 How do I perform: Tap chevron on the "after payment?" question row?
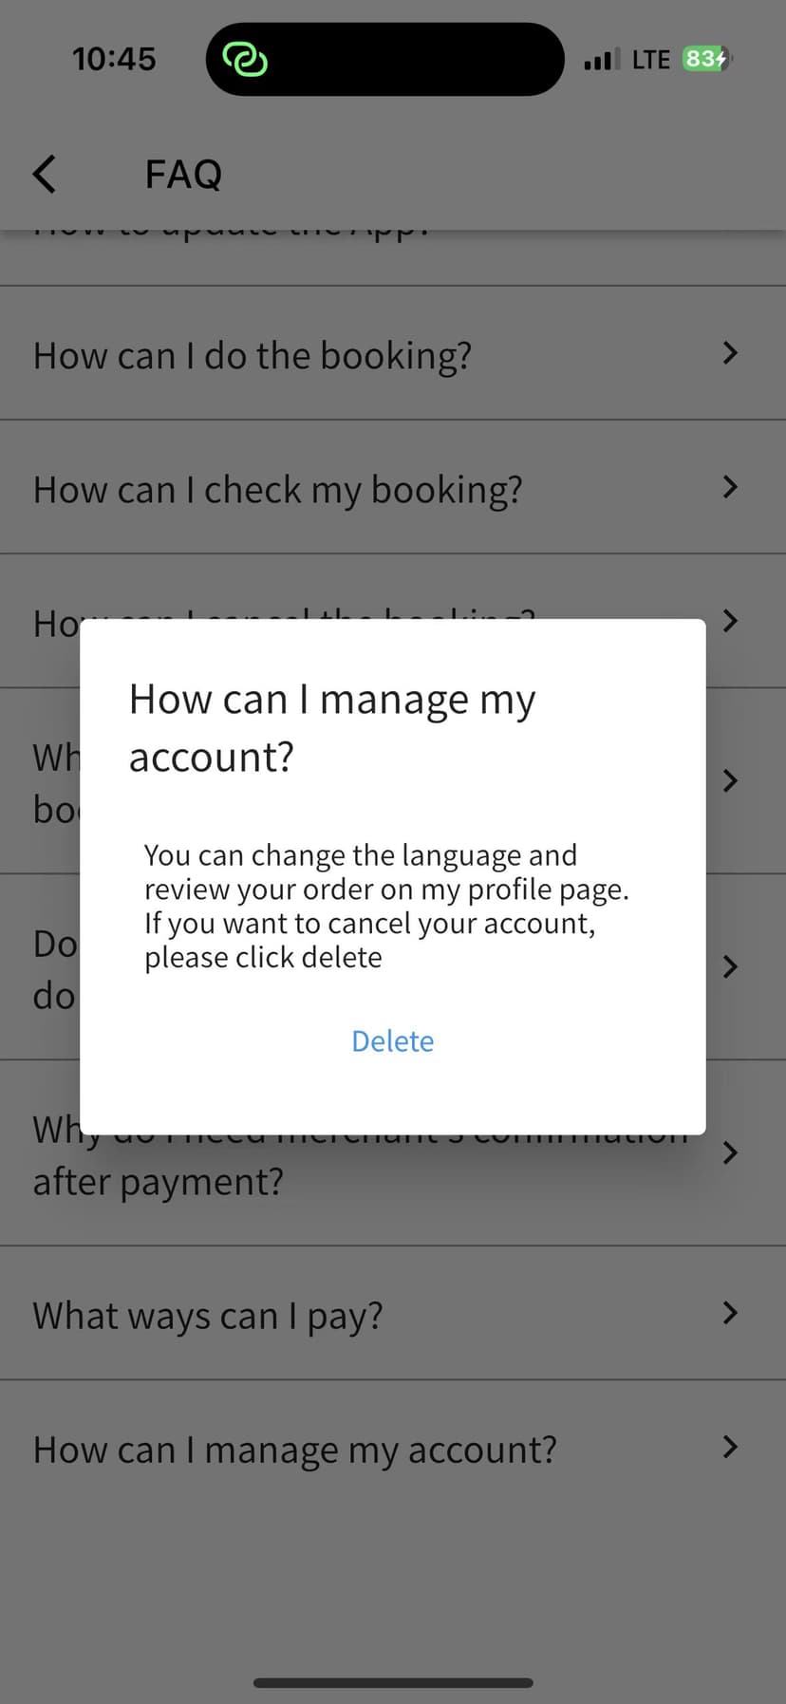(729, 1152)
